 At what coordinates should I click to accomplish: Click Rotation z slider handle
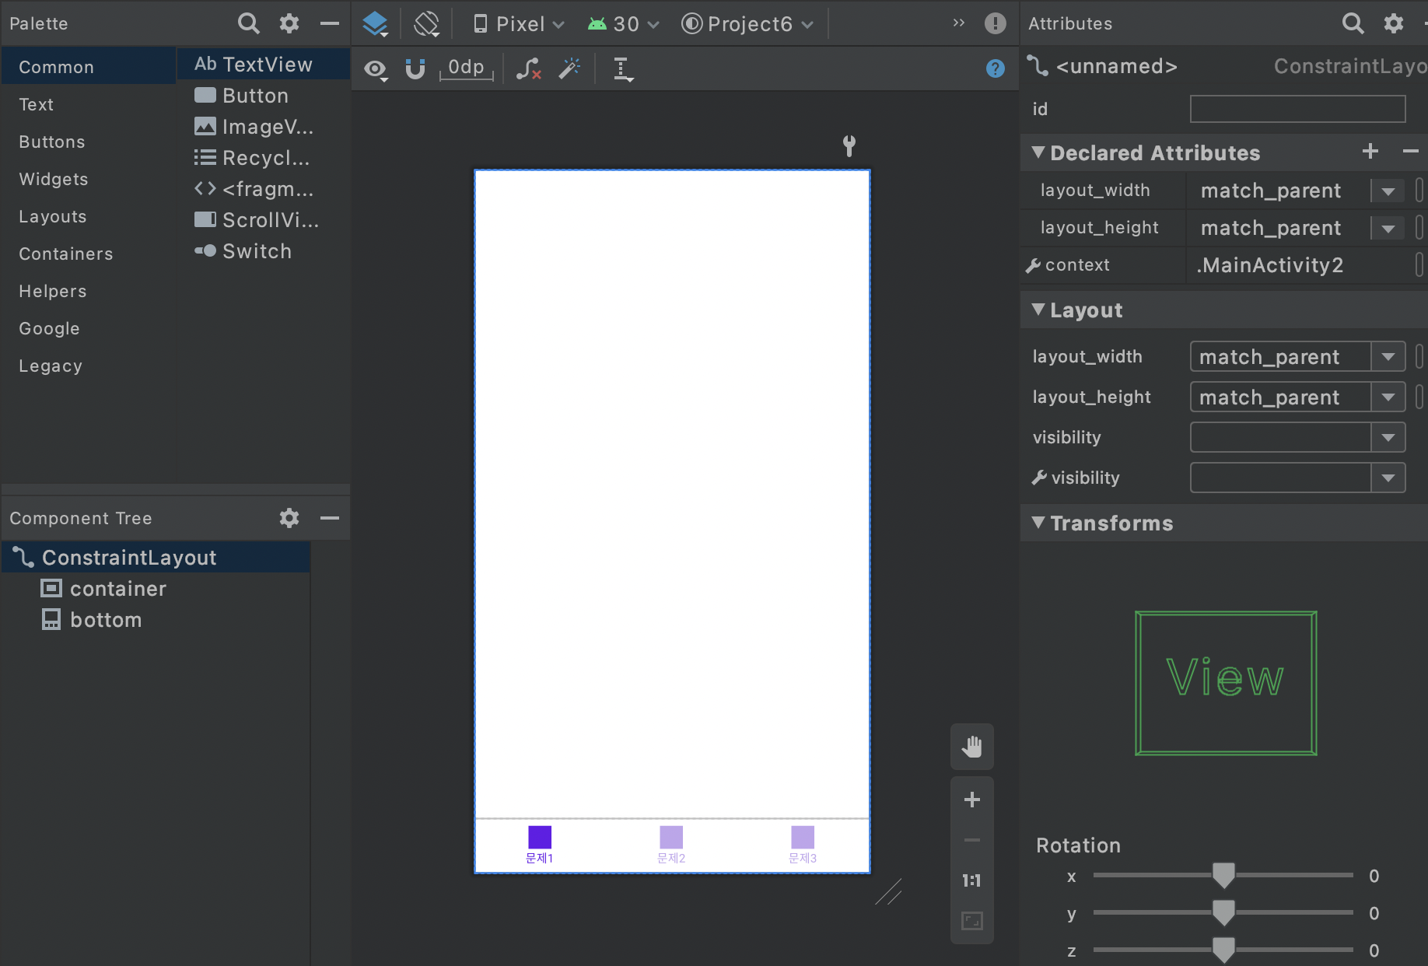1223,950
